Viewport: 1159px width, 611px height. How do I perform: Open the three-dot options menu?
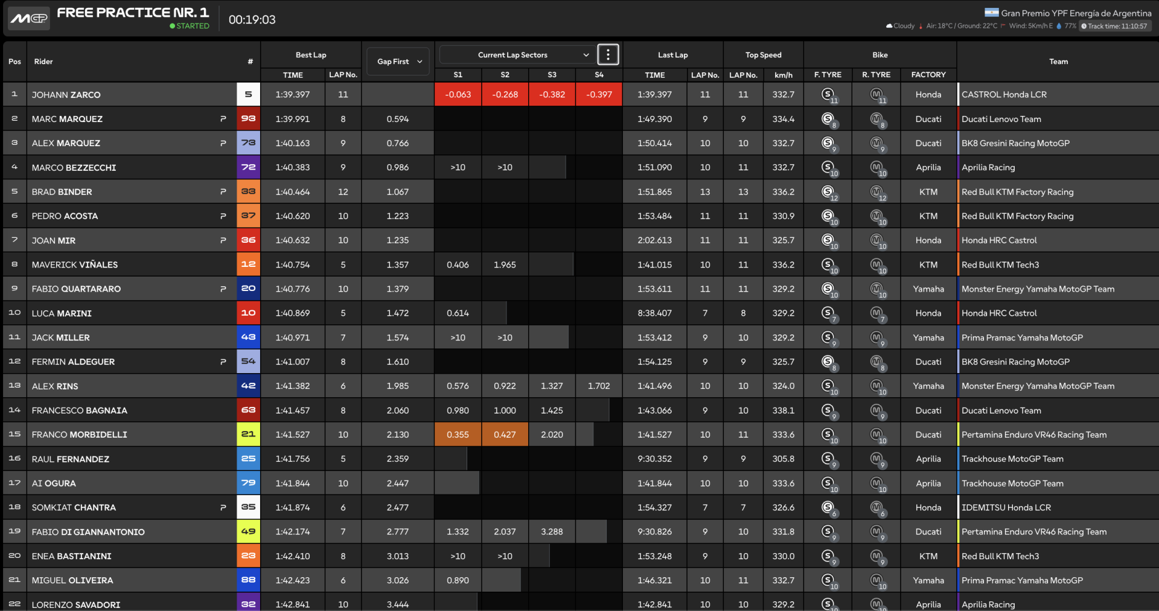pos(608,55)
